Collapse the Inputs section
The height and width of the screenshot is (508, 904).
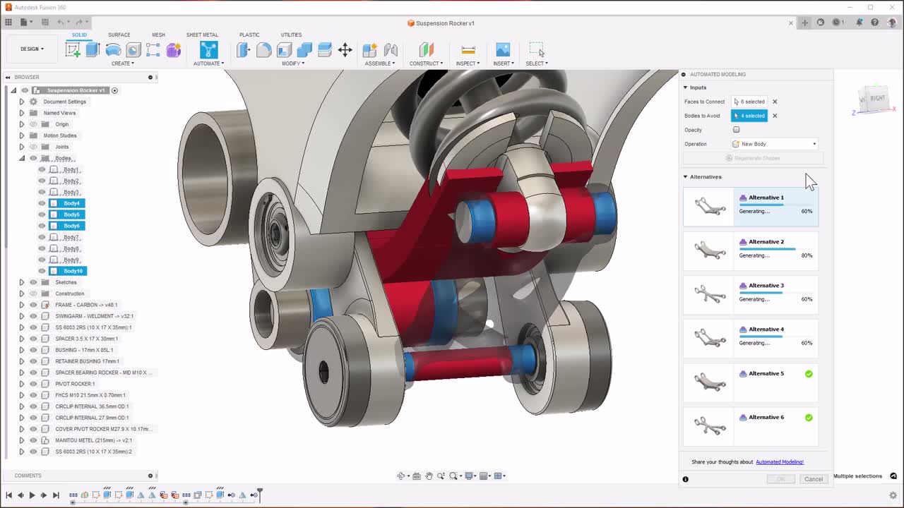click(x=685, y=87)
